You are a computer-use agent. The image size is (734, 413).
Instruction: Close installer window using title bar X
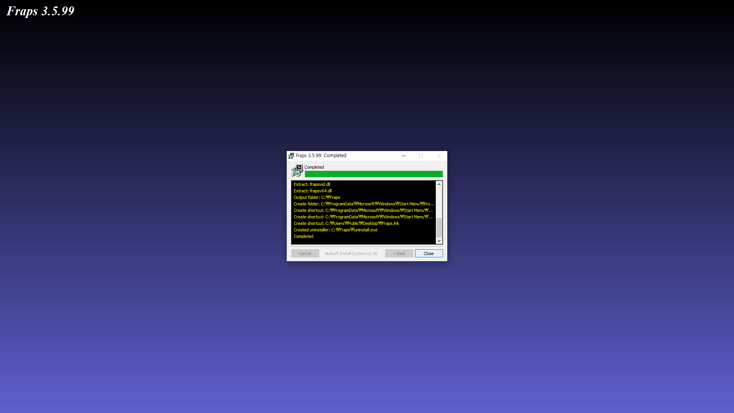(438, 156)
